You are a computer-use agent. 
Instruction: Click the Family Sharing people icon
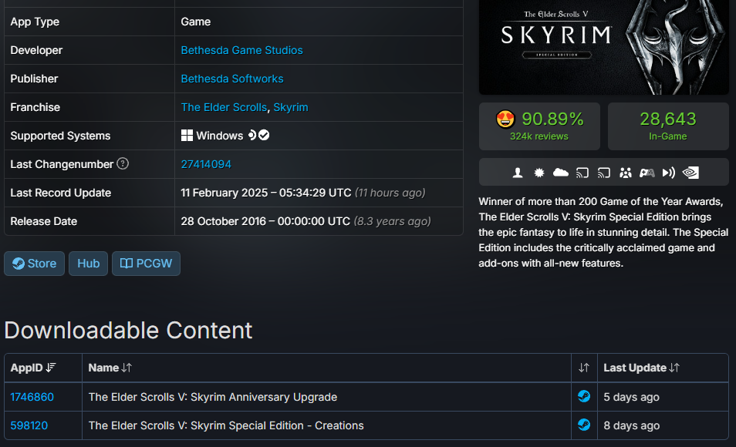tap(625, 173)
